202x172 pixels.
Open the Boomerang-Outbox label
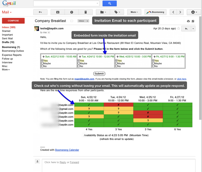point(13,51)
